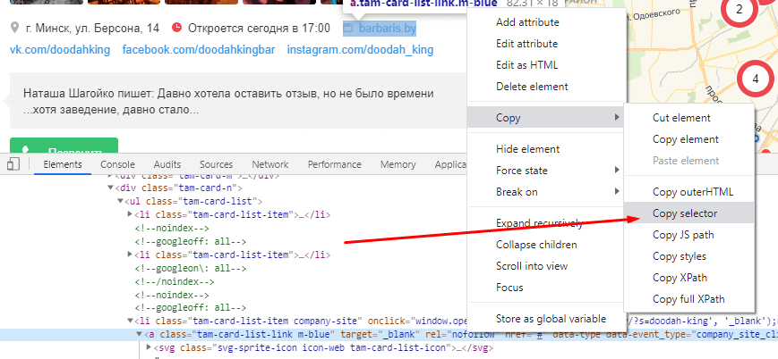This screenshot has width=778, height=359.
Task: Click the website icon next to barbaris.by
Action: [x=349, y=29]
